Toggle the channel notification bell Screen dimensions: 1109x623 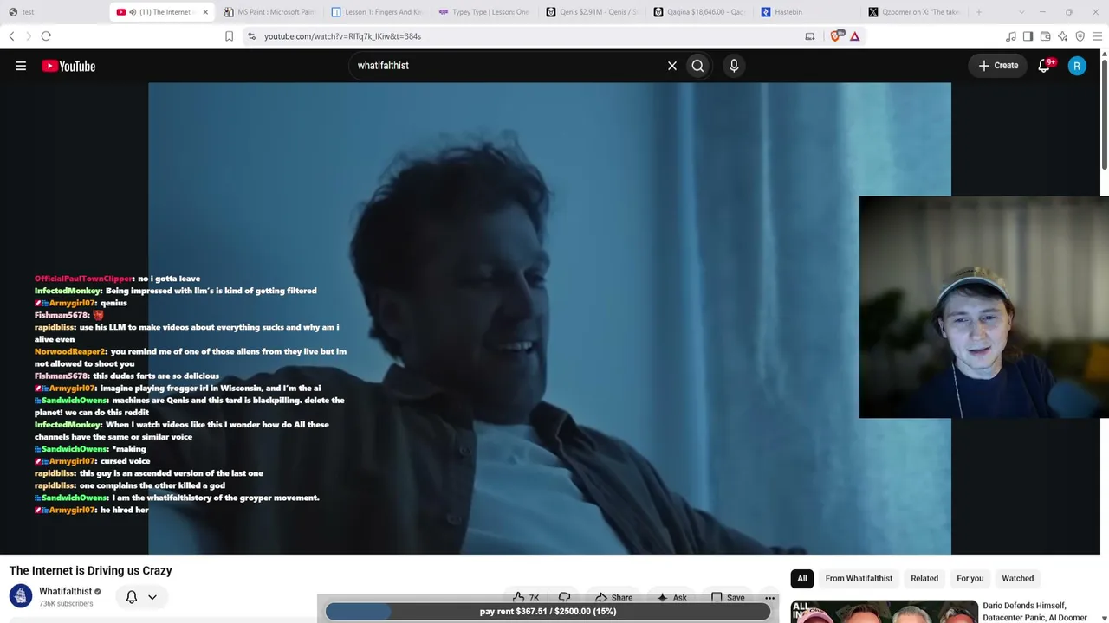(132, 597)
